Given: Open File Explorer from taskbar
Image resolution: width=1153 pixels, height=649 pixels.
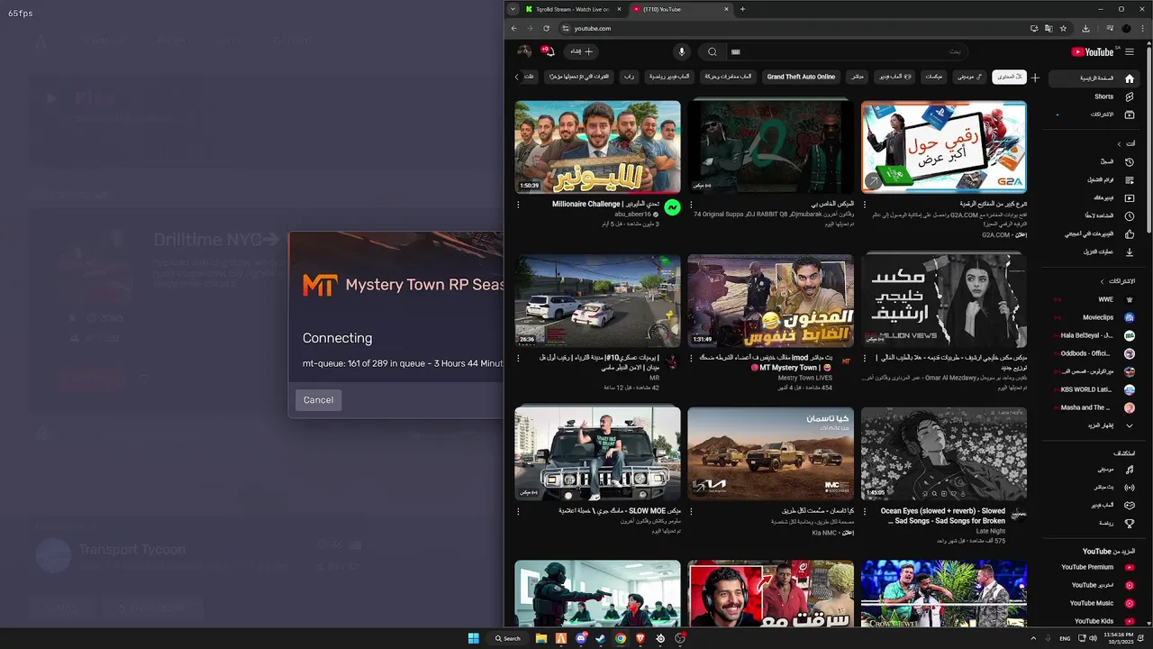Looking at the screenshot, I should pyautogui.click(x=541, y=638).
